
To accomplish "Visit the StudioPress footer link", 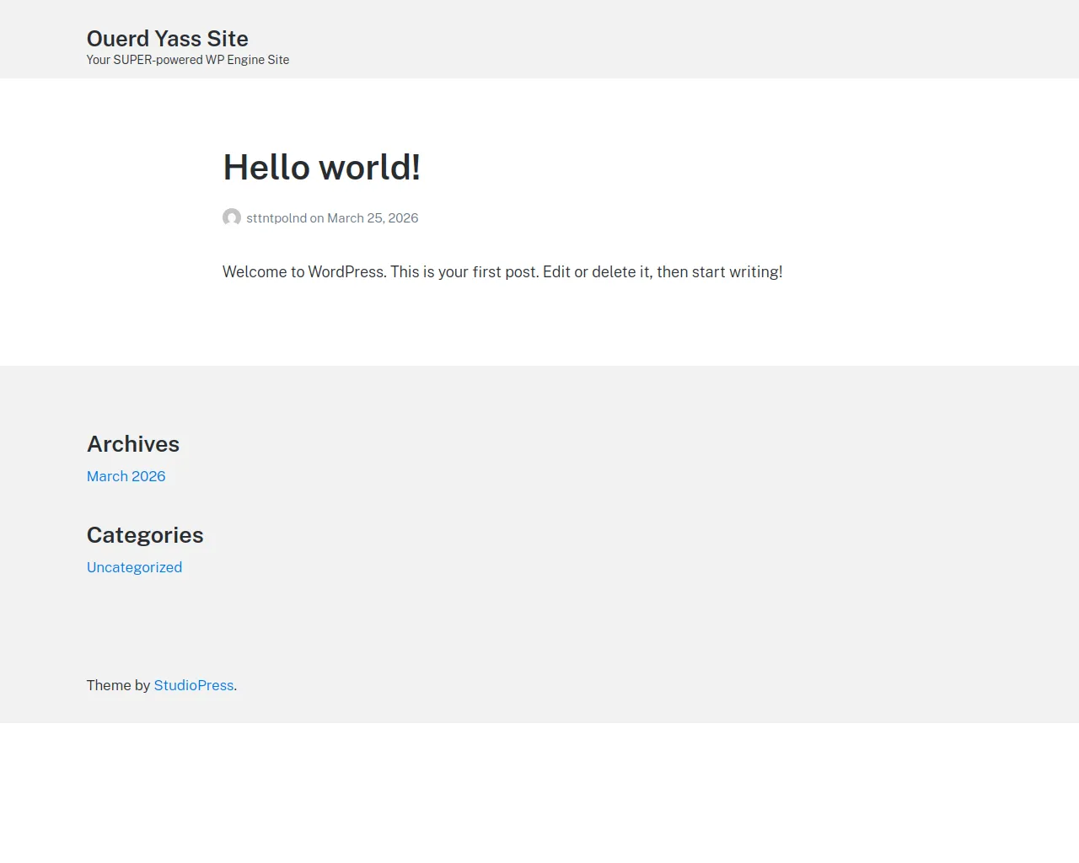I will click(x=193, y=685).
